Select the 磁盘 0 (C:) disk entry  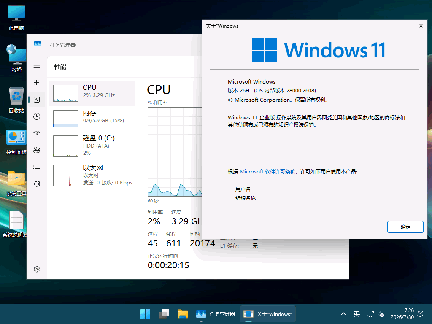point(92,146)
